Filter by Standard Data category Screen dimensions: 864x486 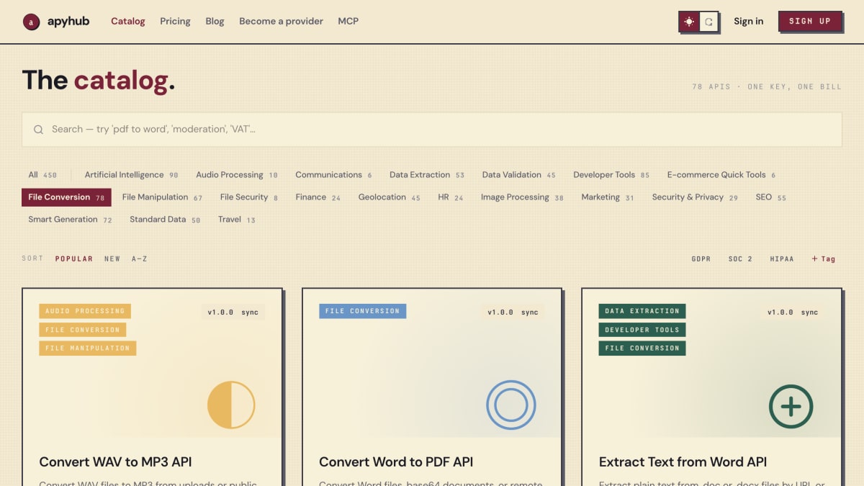165,220
